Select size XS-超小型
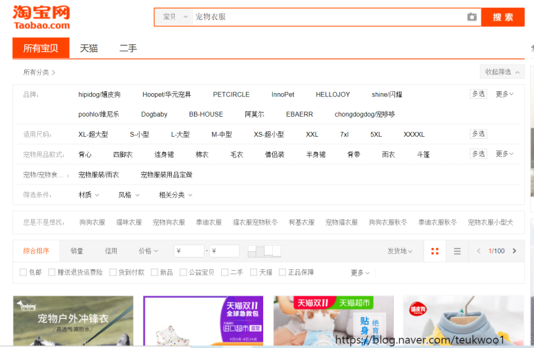The image size is (534, 348). click(269, 134)
